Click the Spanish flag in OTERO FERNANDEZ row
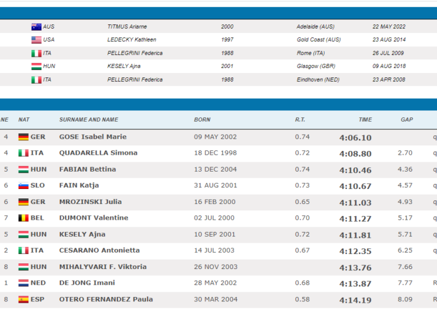Viewport: 437px width, 312px height. click(x=24, y=300)
